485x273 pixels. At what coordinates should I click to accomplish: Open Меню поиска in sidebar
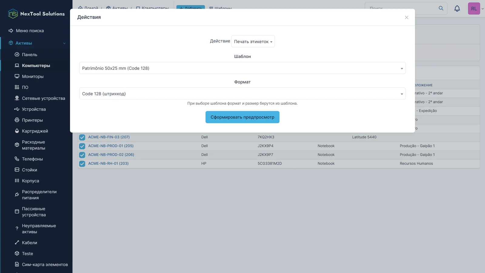(30, 31)
